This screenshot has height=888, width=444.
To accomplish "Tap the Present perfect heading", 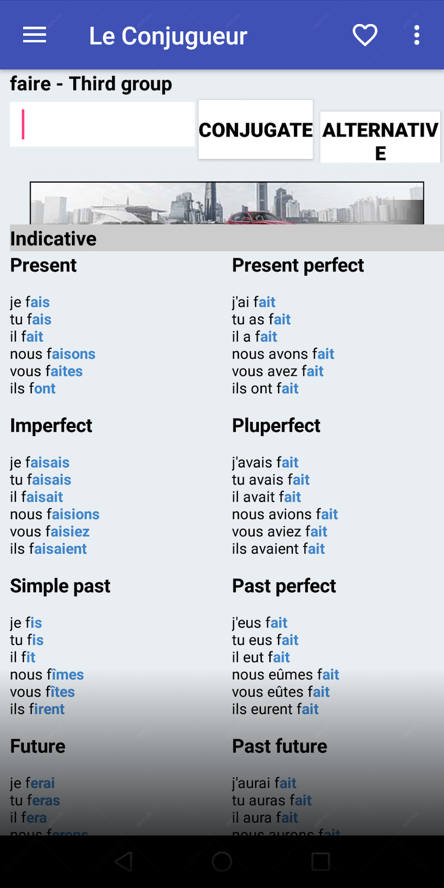I will click(298, 265).
